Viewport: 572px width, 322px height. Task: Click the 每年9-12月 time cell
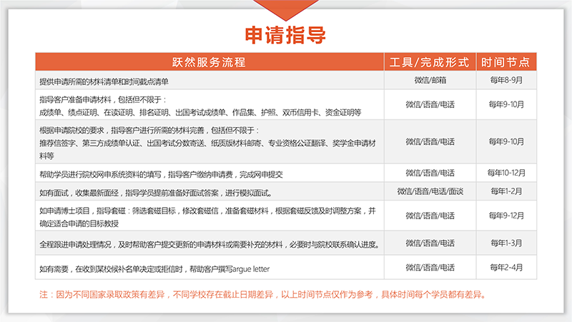coord(506,216)
